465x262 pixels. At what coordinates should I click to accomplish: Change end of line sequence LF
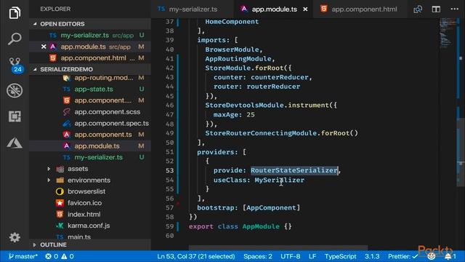click(x=312, y=256)
